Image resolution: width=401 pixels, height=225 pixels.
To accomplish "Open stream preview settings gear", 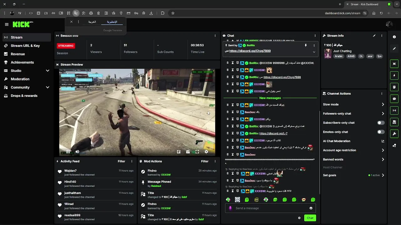I will tap(206, 152).
